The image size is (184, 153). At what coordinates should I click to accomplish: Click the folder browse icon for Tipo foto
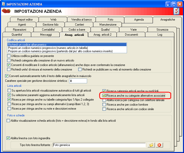151,145
